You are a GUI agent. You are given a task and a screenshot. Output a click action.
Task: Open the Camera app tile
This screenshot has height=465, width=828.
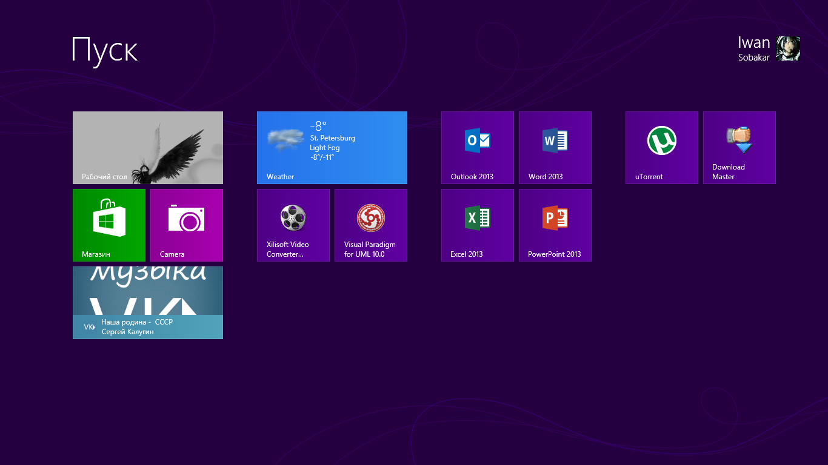(x=187, y=225)
